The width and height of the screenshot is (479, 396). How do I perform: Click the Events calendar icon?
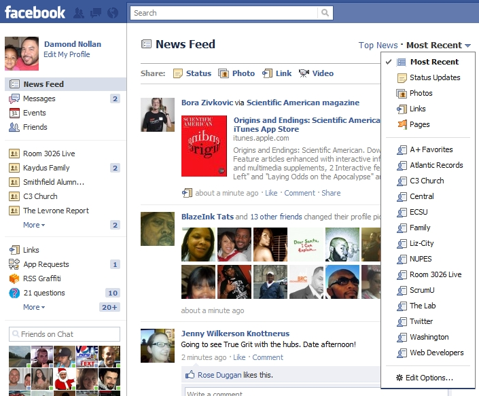tap(14, 113)
